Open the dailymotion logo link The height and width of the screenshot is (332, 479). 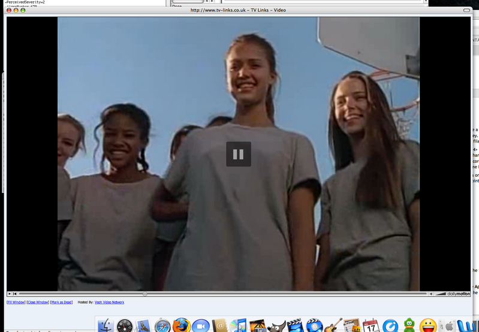click(459, 294)
